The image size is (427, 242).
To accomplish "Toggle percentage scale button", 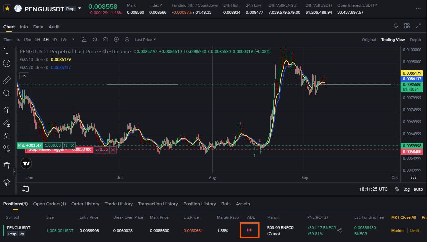I will coord(397,189).
